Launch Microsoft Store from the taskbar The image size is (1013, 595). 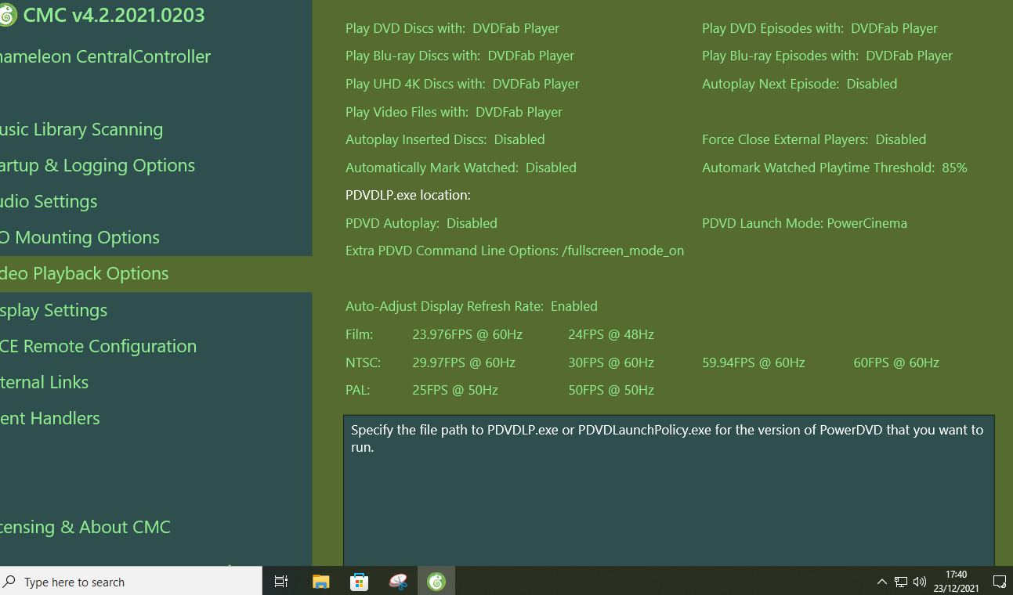pos(360,581)
